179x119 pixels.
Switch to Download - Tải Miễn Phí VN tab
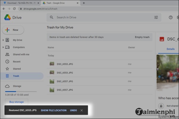pos(20,3)
